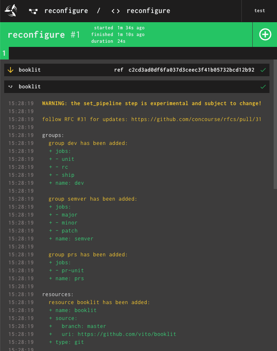277x351 pixels.
Task: Click the yellow download arrow on booklit get step
Action: click(x=10, y=70)
